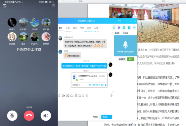Viewport: 186px width, 126px height.
Task: Toggle the speakerphone button
Action: pyautogui.click(x=46, y=116)
